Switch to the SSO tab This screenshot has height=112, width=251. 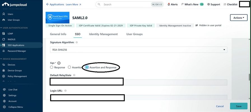pos(78,34)
